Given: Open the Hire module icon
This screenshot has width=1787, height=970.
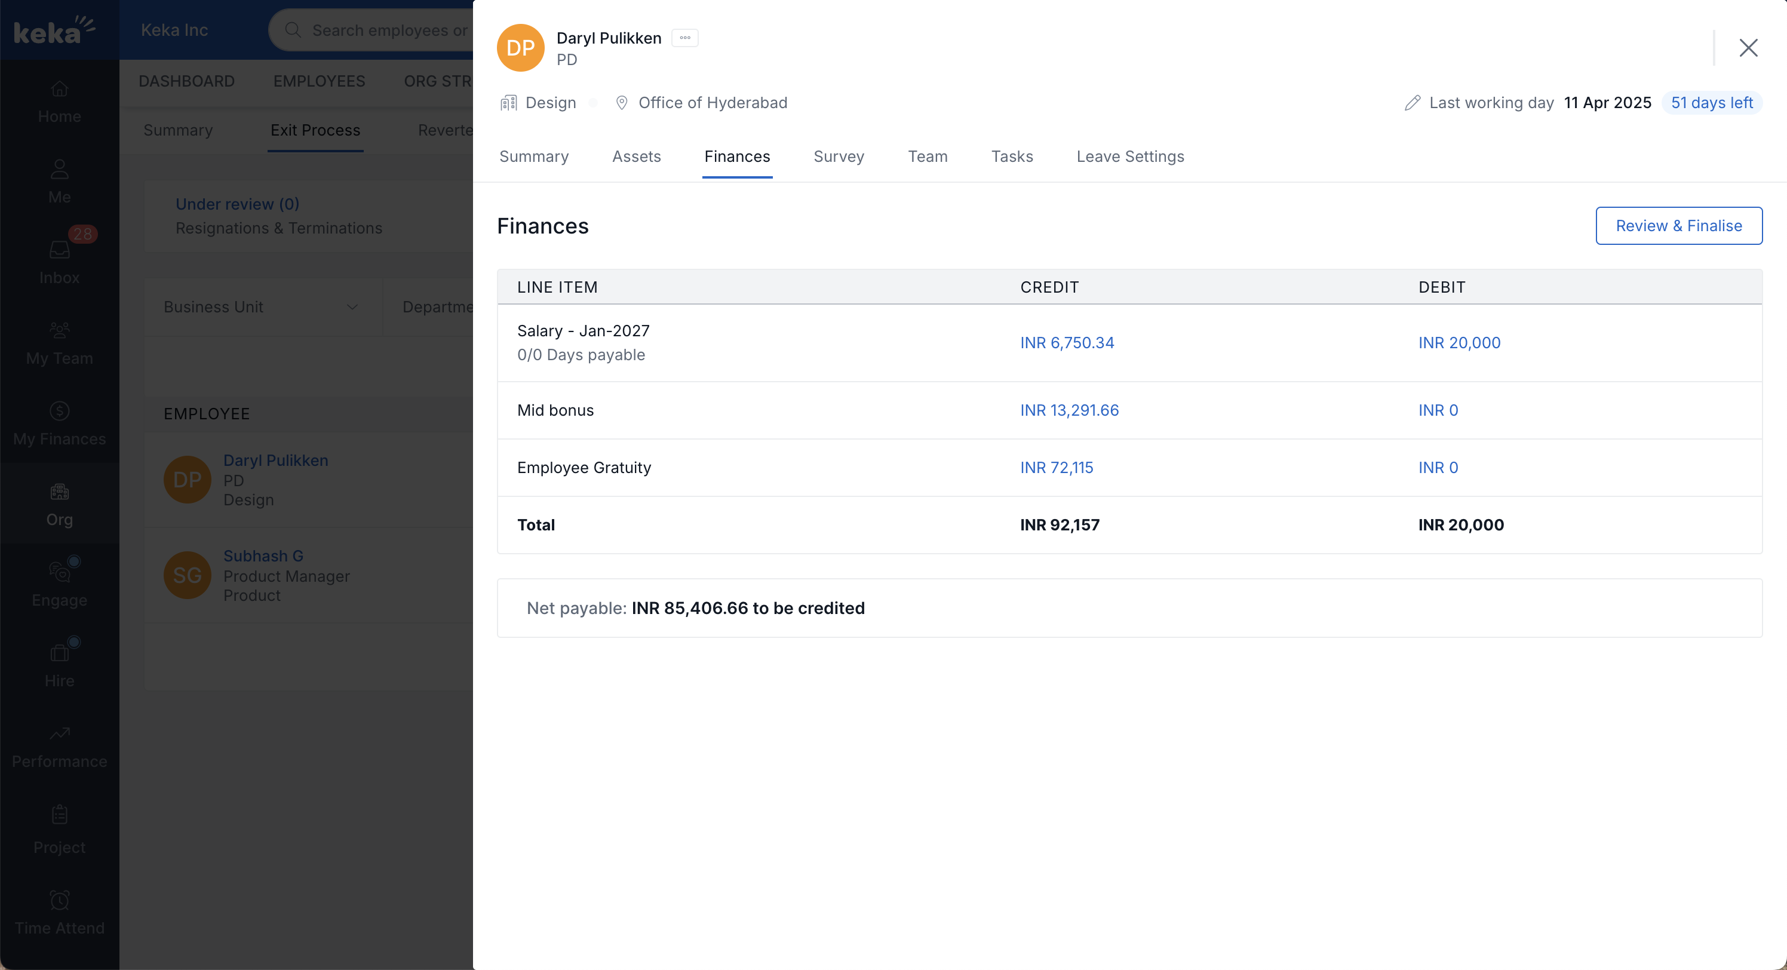Looking at the screenshot, I should tap(60, 653).
